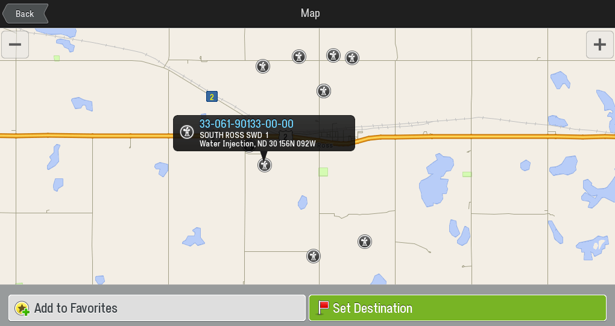Click the star icon on Add to Favorites
615x326 pixels.
(x=22, y=309)
